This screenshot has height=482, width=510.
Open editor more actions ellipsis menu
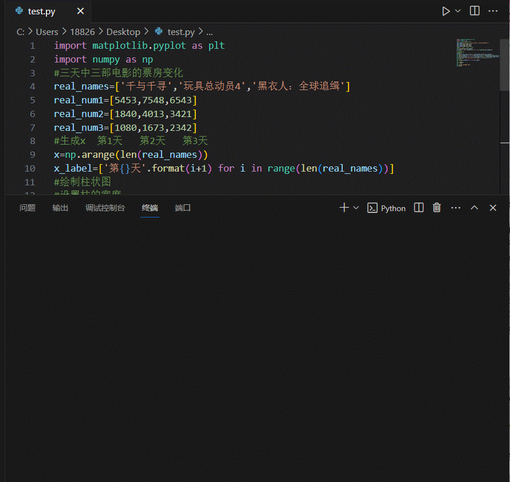[x=493, y=11]
